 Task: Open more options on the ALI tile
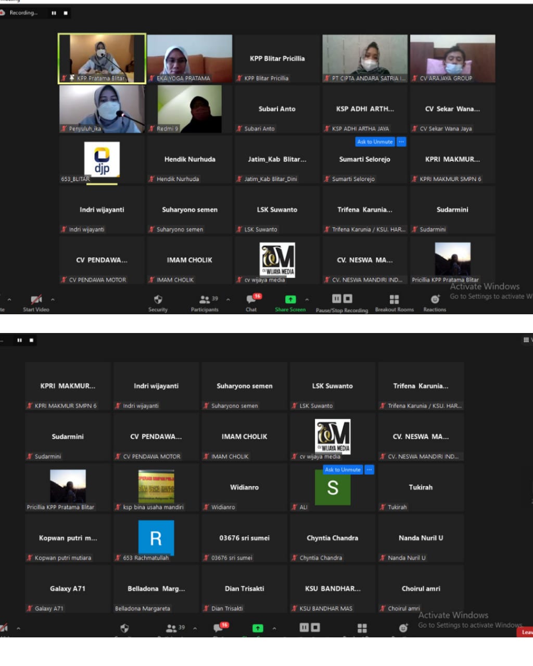[369, 469]
